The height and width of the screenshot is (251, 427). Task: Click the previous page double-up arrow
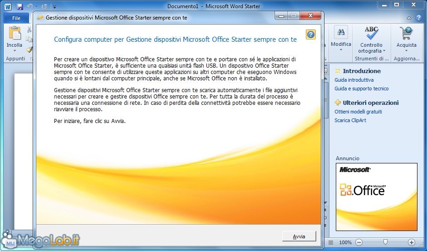(326, 210)
